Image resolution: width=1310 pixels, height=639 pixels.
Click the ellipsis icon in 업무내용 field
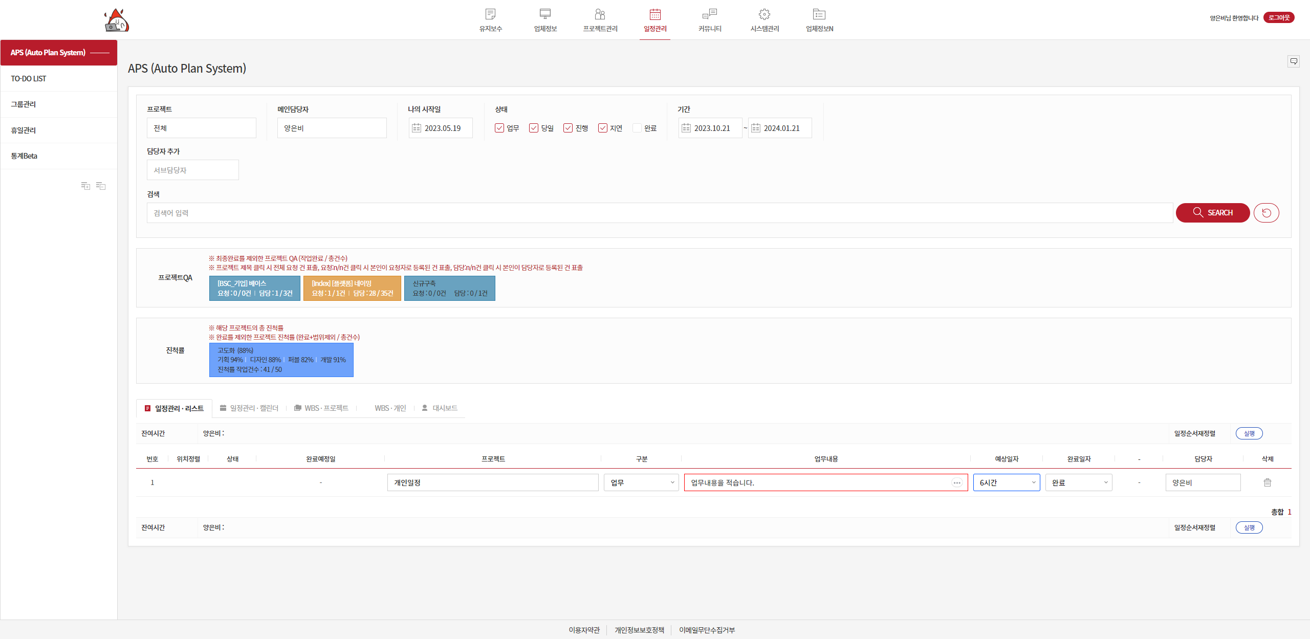click(x=956, y=483)
